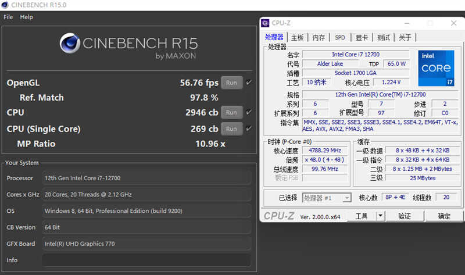Expand the 工具 dropdown arrow
The height and width of the screenshot is (275, 465).
click(x=381, y=216)
